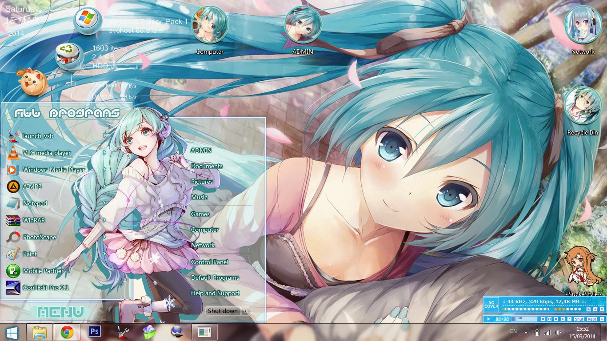
Task: Expand the Windows Media Player submenu arrow
Action: [x=104, y=170]
